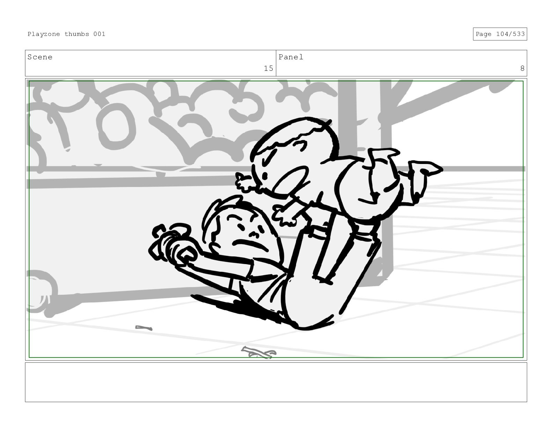Click the 'Playzone thumbs 001' title text
Image resolution: width=553 pixels, height=427 pixels.
(x=66, y=34)
